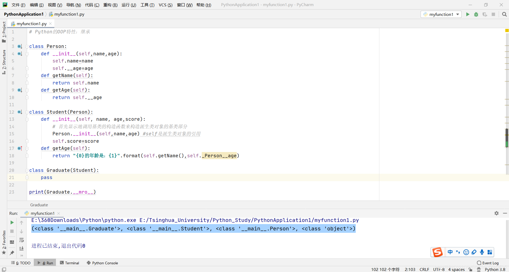The height and width of the screenshot is (272, 509).
Task: Open CRLF line separator selector
Action: pos(424,269)
